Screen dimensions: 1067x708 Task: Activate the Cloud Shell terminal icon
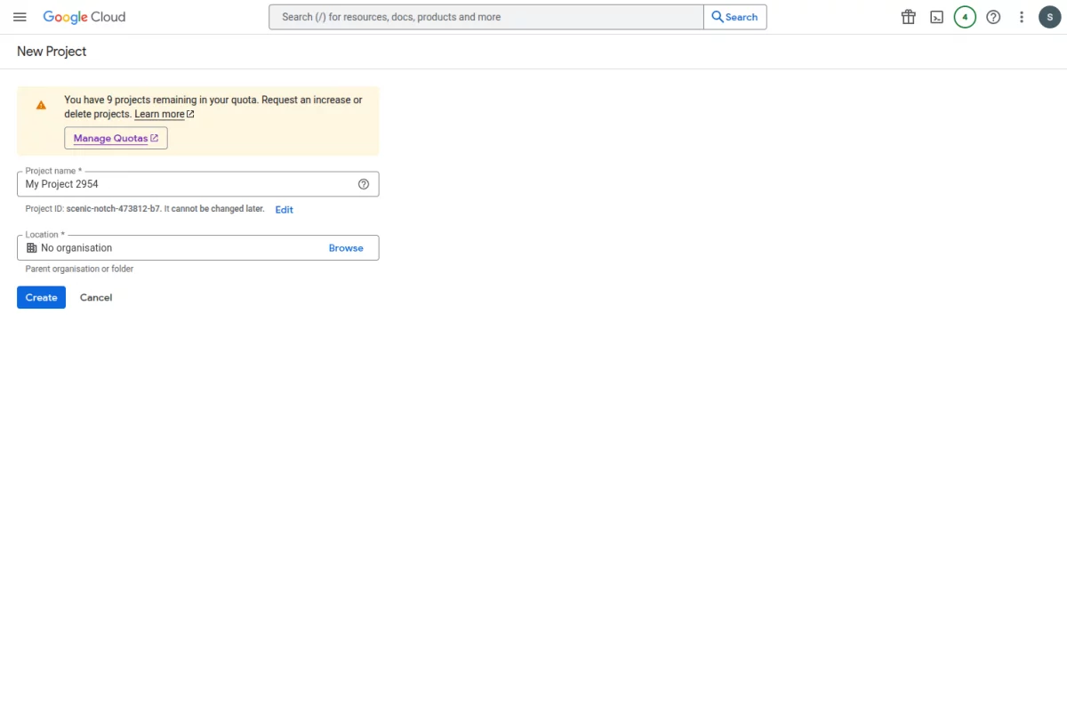(936, 16)
